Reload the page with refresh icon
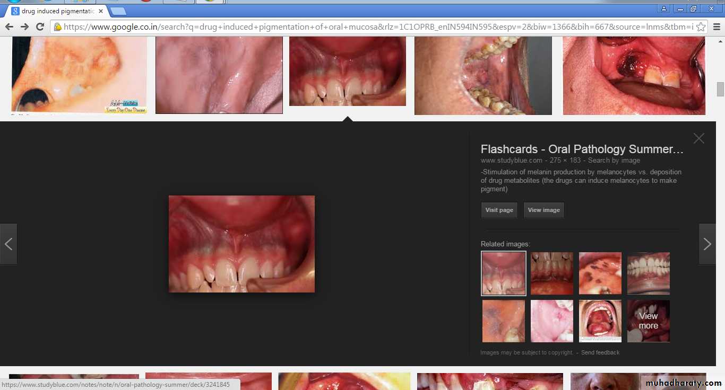The image size is (725, 390). coord(40,26)
